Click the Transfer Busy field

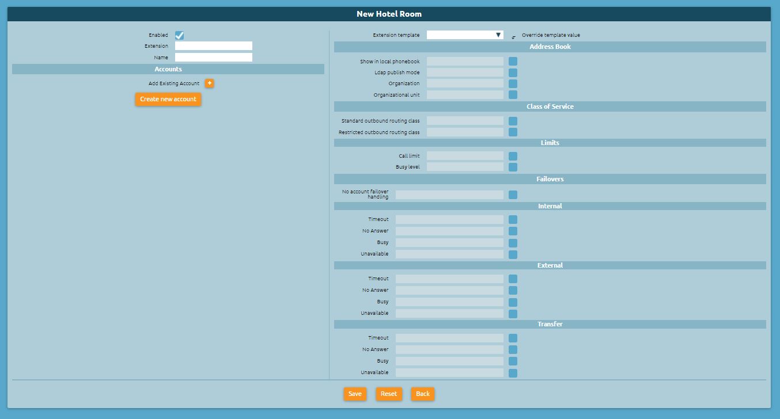[449, 361]
